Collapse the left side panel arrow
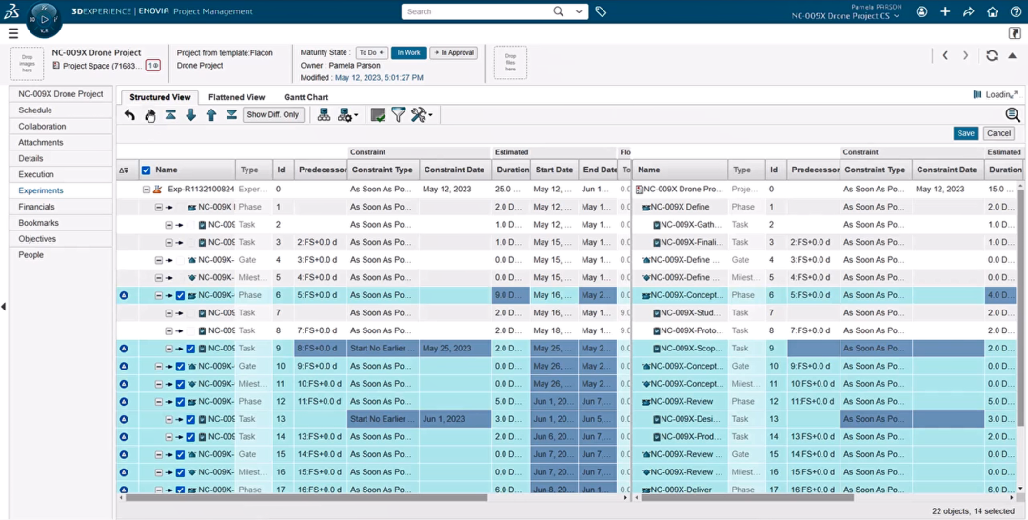This screenshot has height=520, width=1028. (x=3, y=307)
